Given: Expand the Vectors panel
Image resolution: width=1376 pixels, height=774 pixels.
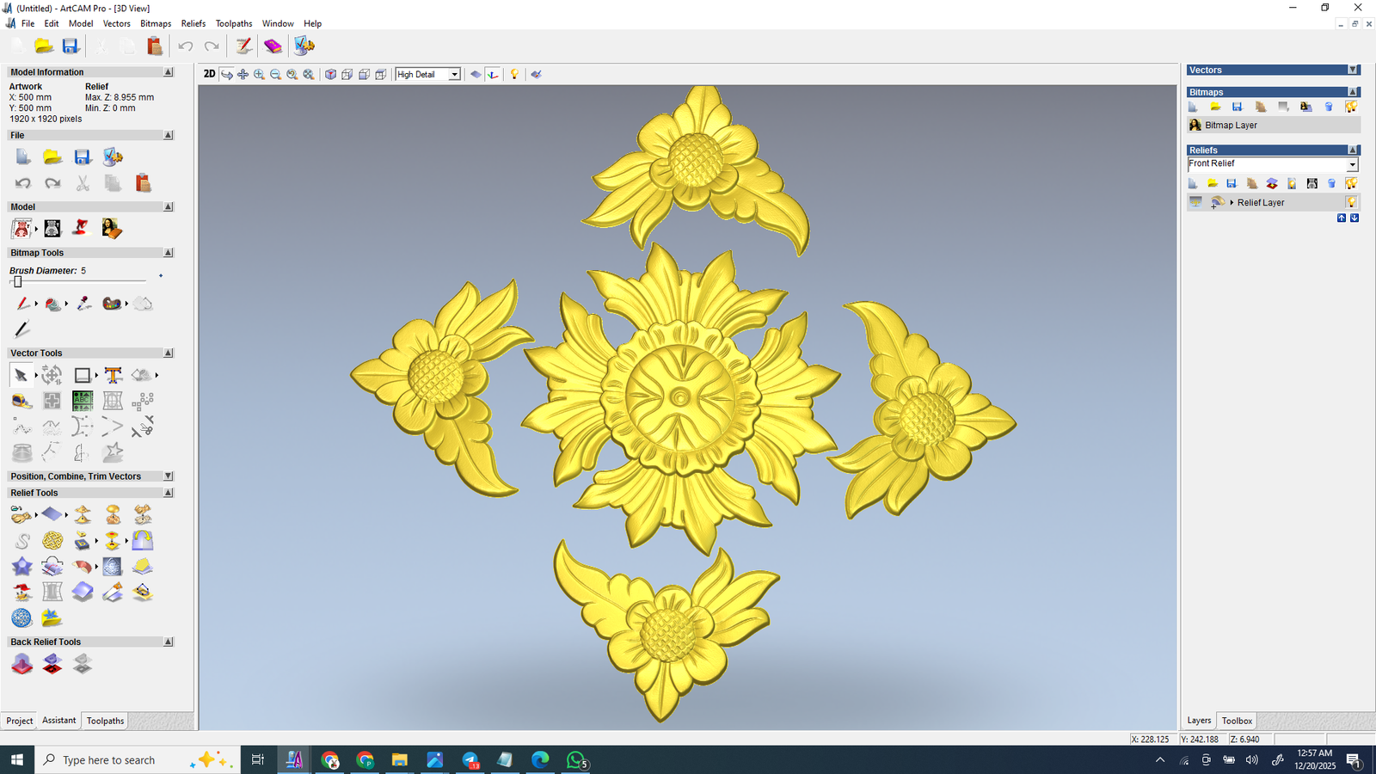Looking at the screenshot, I should (1353, 71).
